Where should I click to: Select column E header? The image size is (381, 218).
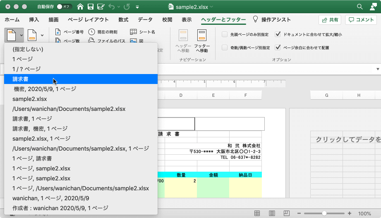pos(213,95)
